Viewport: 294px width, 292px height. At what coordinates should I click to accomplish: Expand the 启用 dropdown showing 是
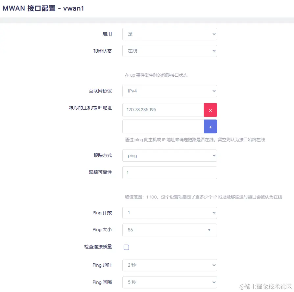tap(169, 34)
